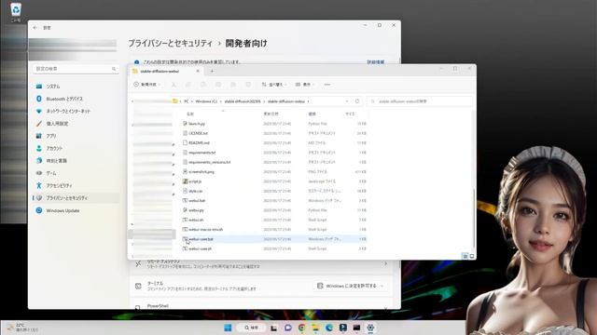Refresh the Explorer folder view
The height and width of the screenshot is (335, 597).
tap(357, 101)
